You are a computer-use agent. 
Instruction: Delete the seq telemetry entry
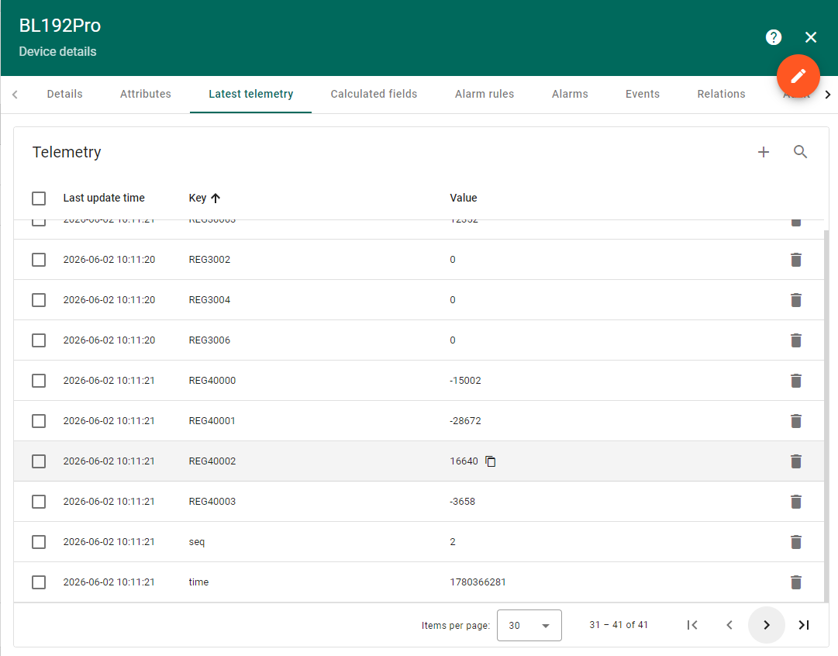coord(796,542)
